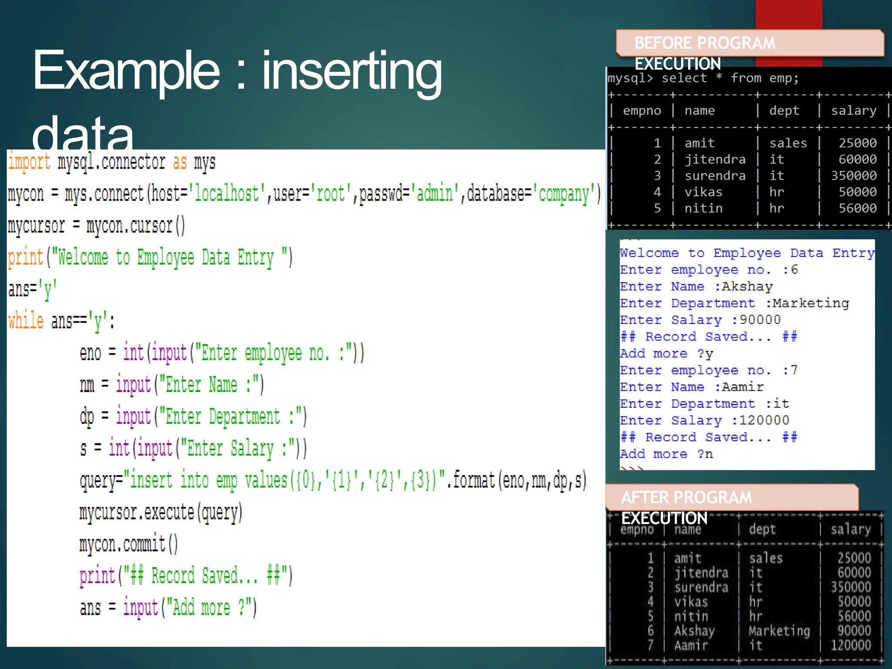
Task: Click 'Add more ?y' output line
Action: pyautogui.click(x=667, y=354)
